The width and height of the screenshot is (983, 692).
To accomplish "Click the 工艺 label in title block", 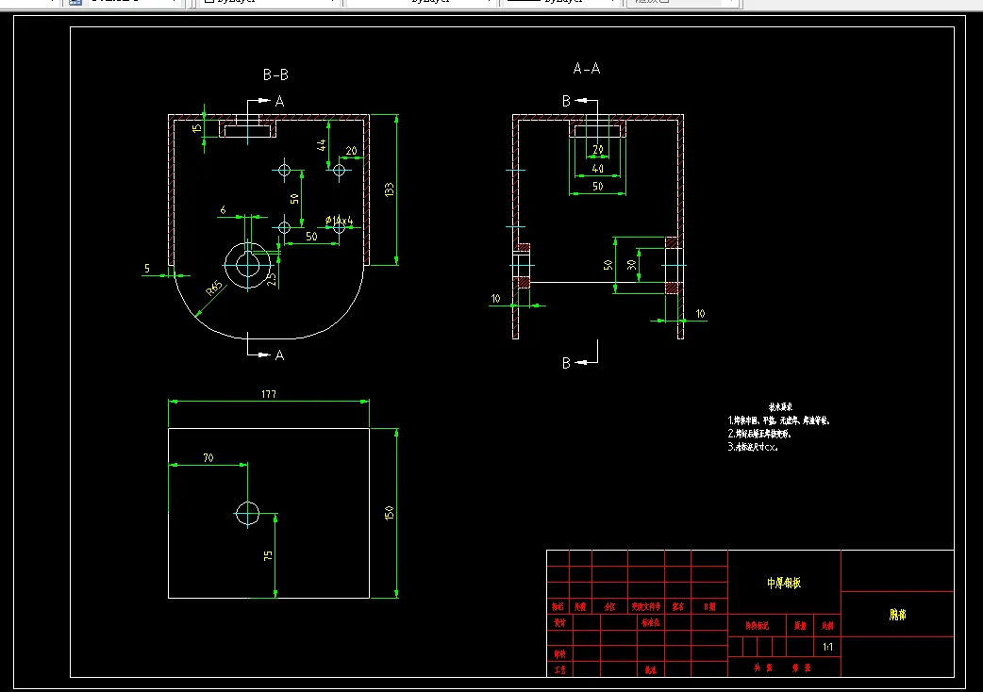I will [559, 670].
